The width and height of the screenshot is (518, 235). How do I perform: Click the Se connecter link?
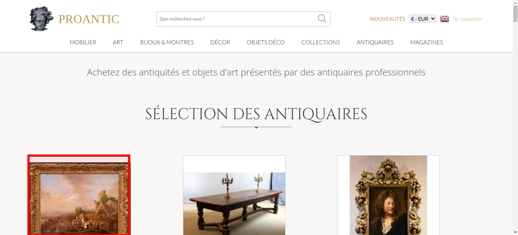pos(467,19)
